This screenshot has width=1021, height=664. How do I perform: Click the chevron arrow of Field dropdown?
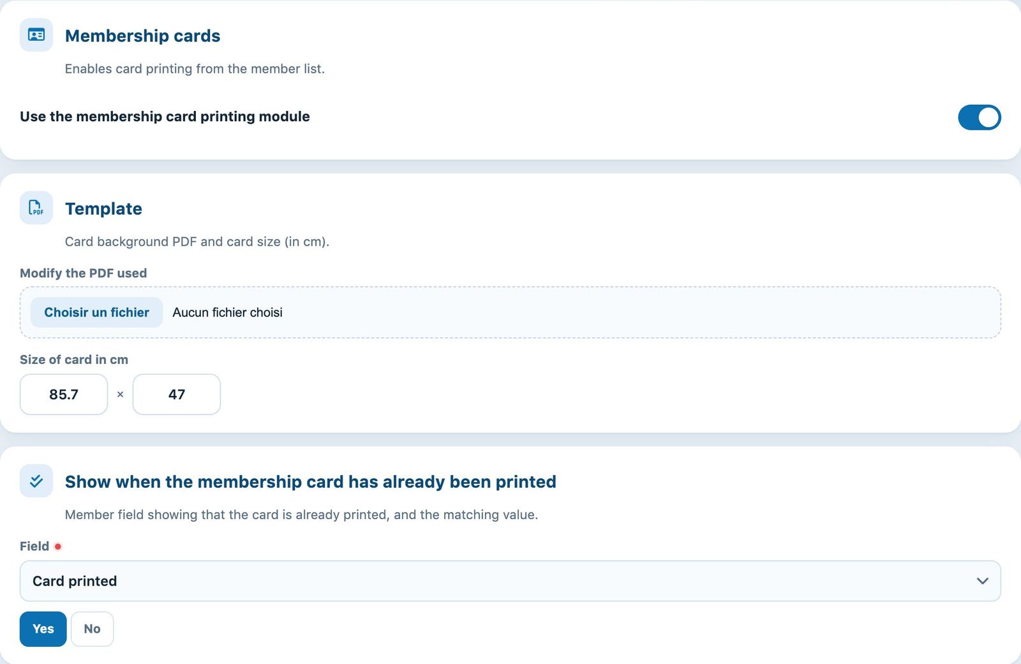tap(983, 581)
